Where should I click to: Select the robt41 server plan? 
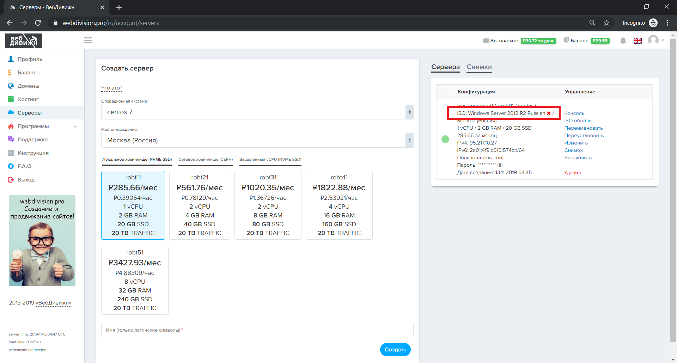pos(339,205)
